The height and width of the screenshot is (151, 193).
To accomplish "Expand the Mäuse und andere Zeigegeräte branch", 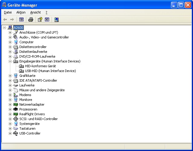I will pos(10,90).
